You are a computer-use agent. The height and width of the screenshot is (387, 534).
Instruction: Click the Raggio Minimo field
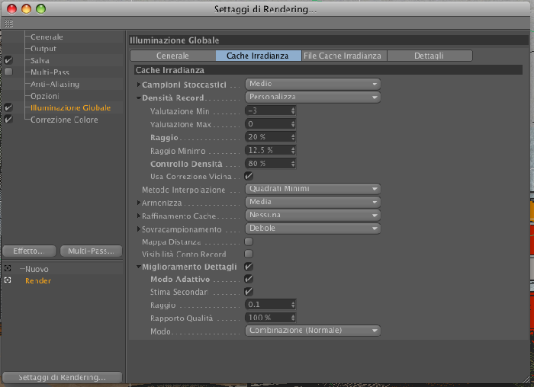[267, 150]
